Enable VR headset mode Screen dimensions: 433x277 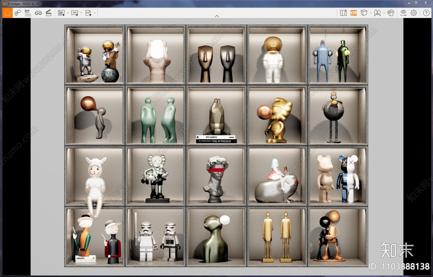391,13
